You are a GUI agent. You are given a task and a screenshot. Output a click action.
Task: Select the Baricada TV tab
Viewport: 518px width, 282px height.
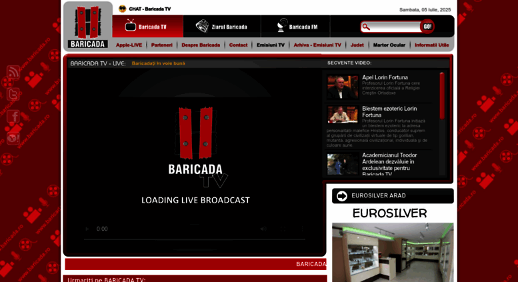(148, 26)
